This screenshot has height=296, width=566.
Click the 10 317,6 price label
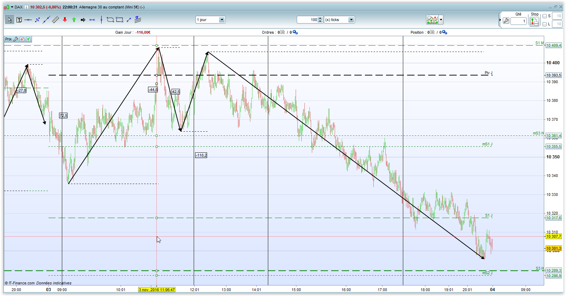[554, 218]
